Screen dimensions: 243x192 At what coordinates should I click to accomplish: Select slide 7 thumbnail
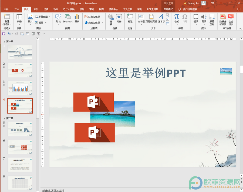[x=20, y=165]
